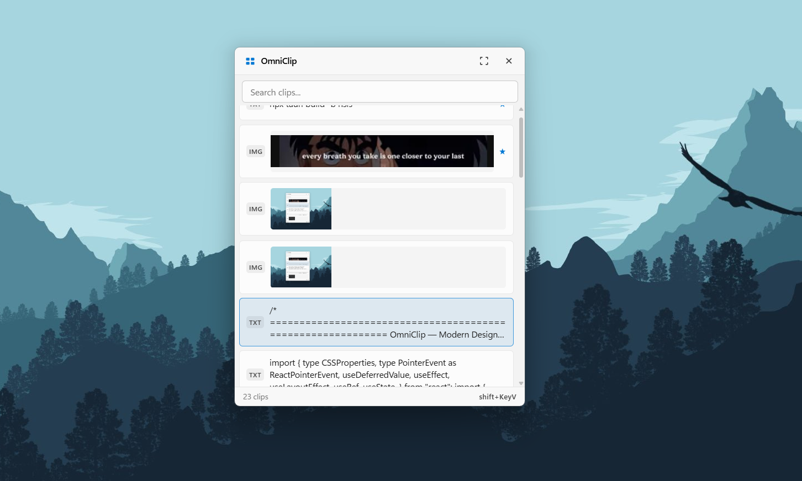This screenshot has height=481, width=802.
Task: Click the IMG badge beside the quote image
Action: (x=256, y=152)
